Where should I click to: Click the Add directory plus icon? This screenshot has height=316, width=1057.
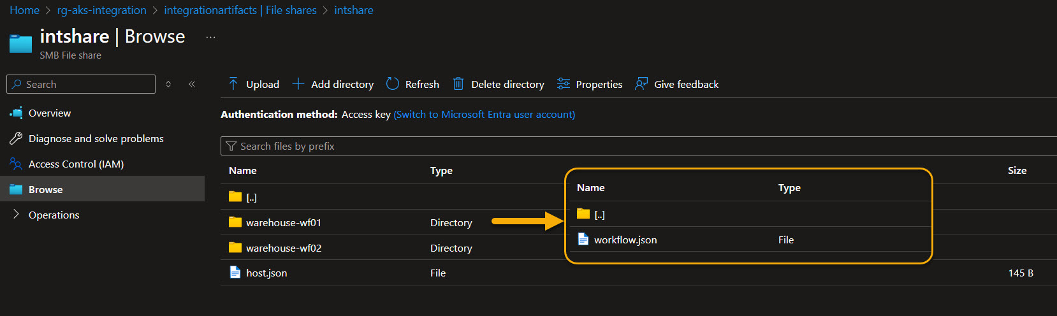298,84
